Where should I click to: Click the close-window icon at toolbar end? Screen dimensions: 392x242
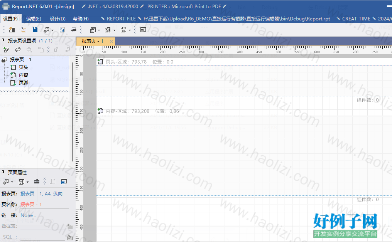143,30
